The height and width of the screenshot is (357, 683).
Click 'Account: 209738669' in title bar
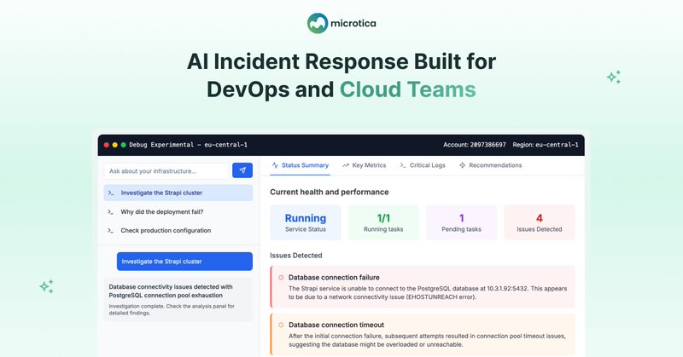point(475,145)
